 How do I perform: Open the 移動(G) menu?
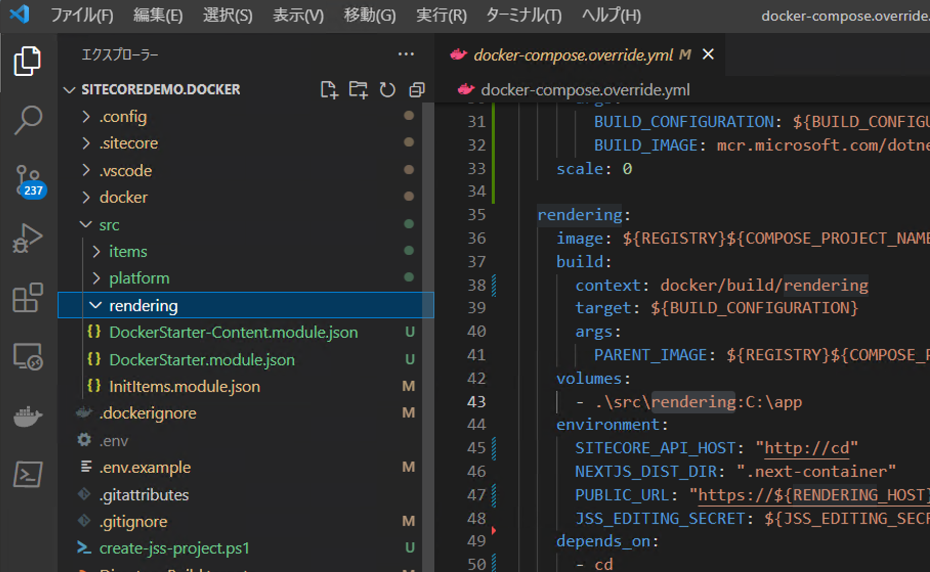(370, 15)
